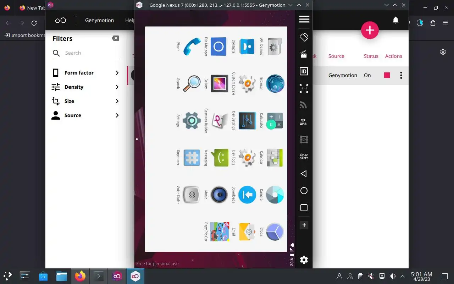
Task: Click the Genymotion logo
Action: pyautogui.click(x=61, y=20)
